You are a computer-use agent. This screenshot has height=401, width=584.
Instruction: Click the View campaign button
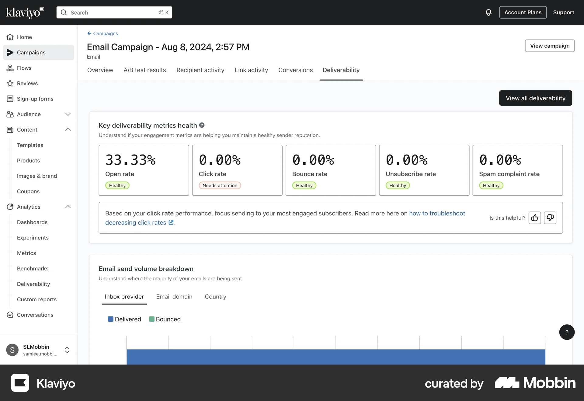550,46
